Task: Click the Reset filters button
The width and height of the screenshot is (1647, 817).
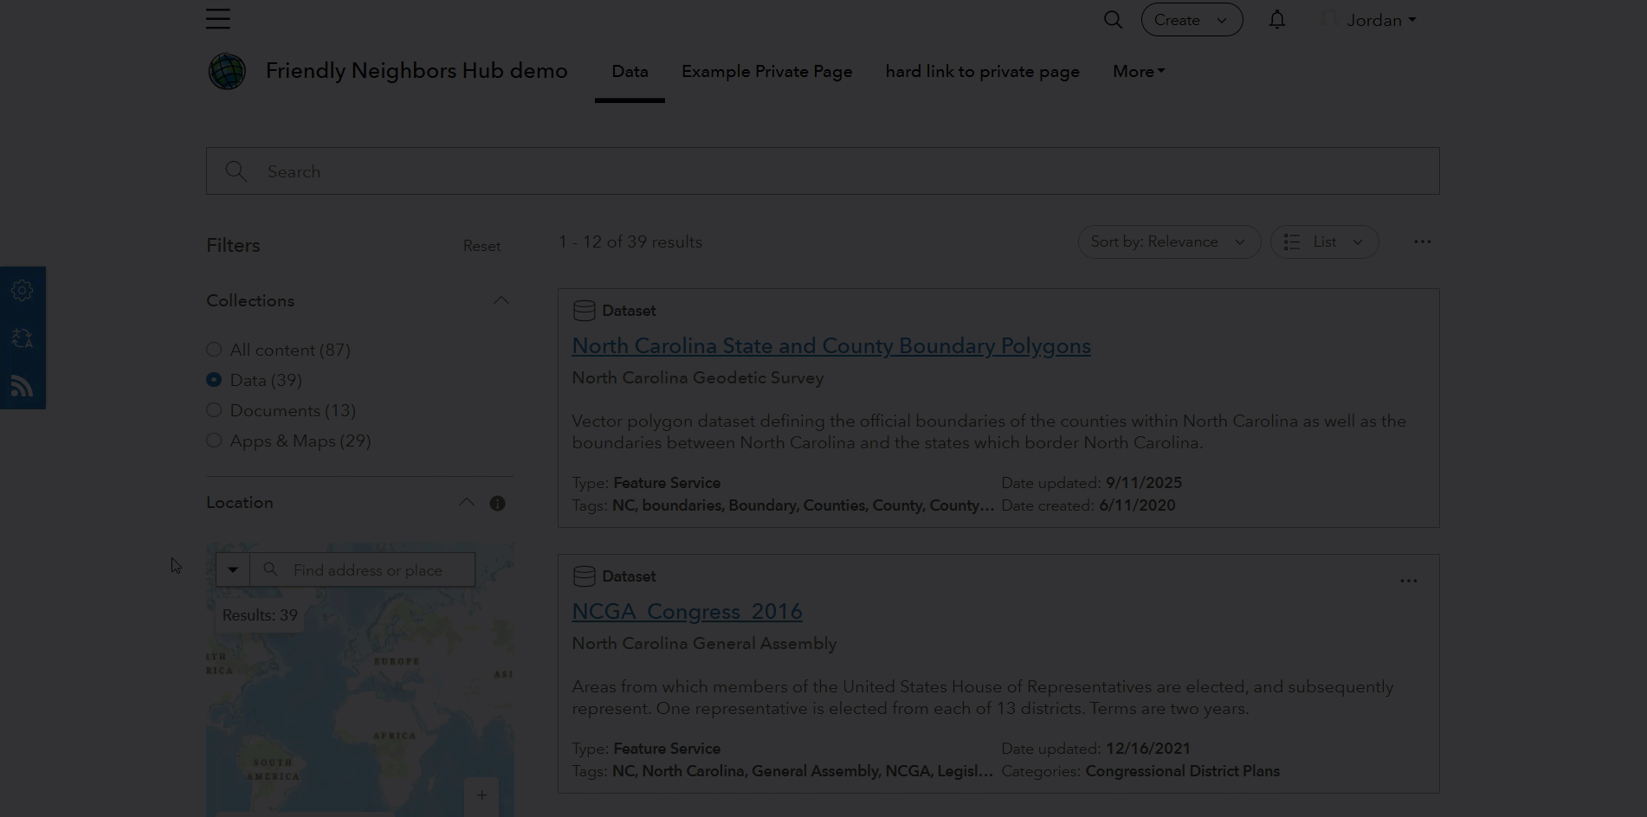Action: [x=481, y=246]
